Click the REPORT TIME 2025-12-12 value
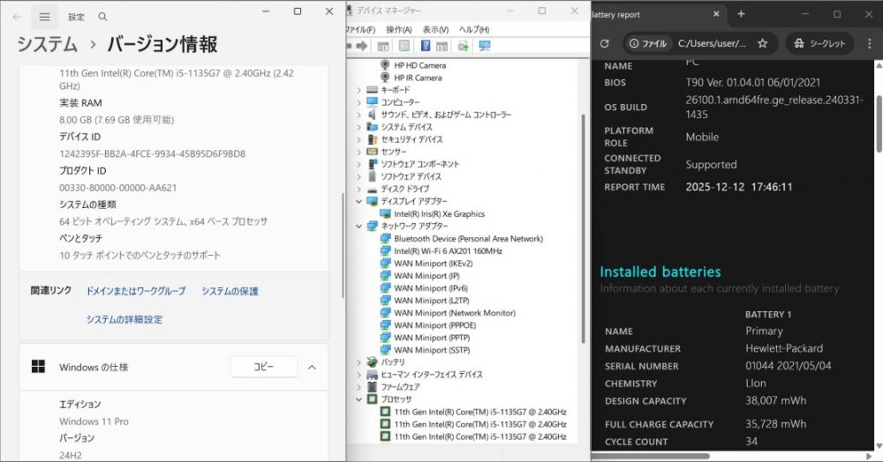 click(739, 187)
